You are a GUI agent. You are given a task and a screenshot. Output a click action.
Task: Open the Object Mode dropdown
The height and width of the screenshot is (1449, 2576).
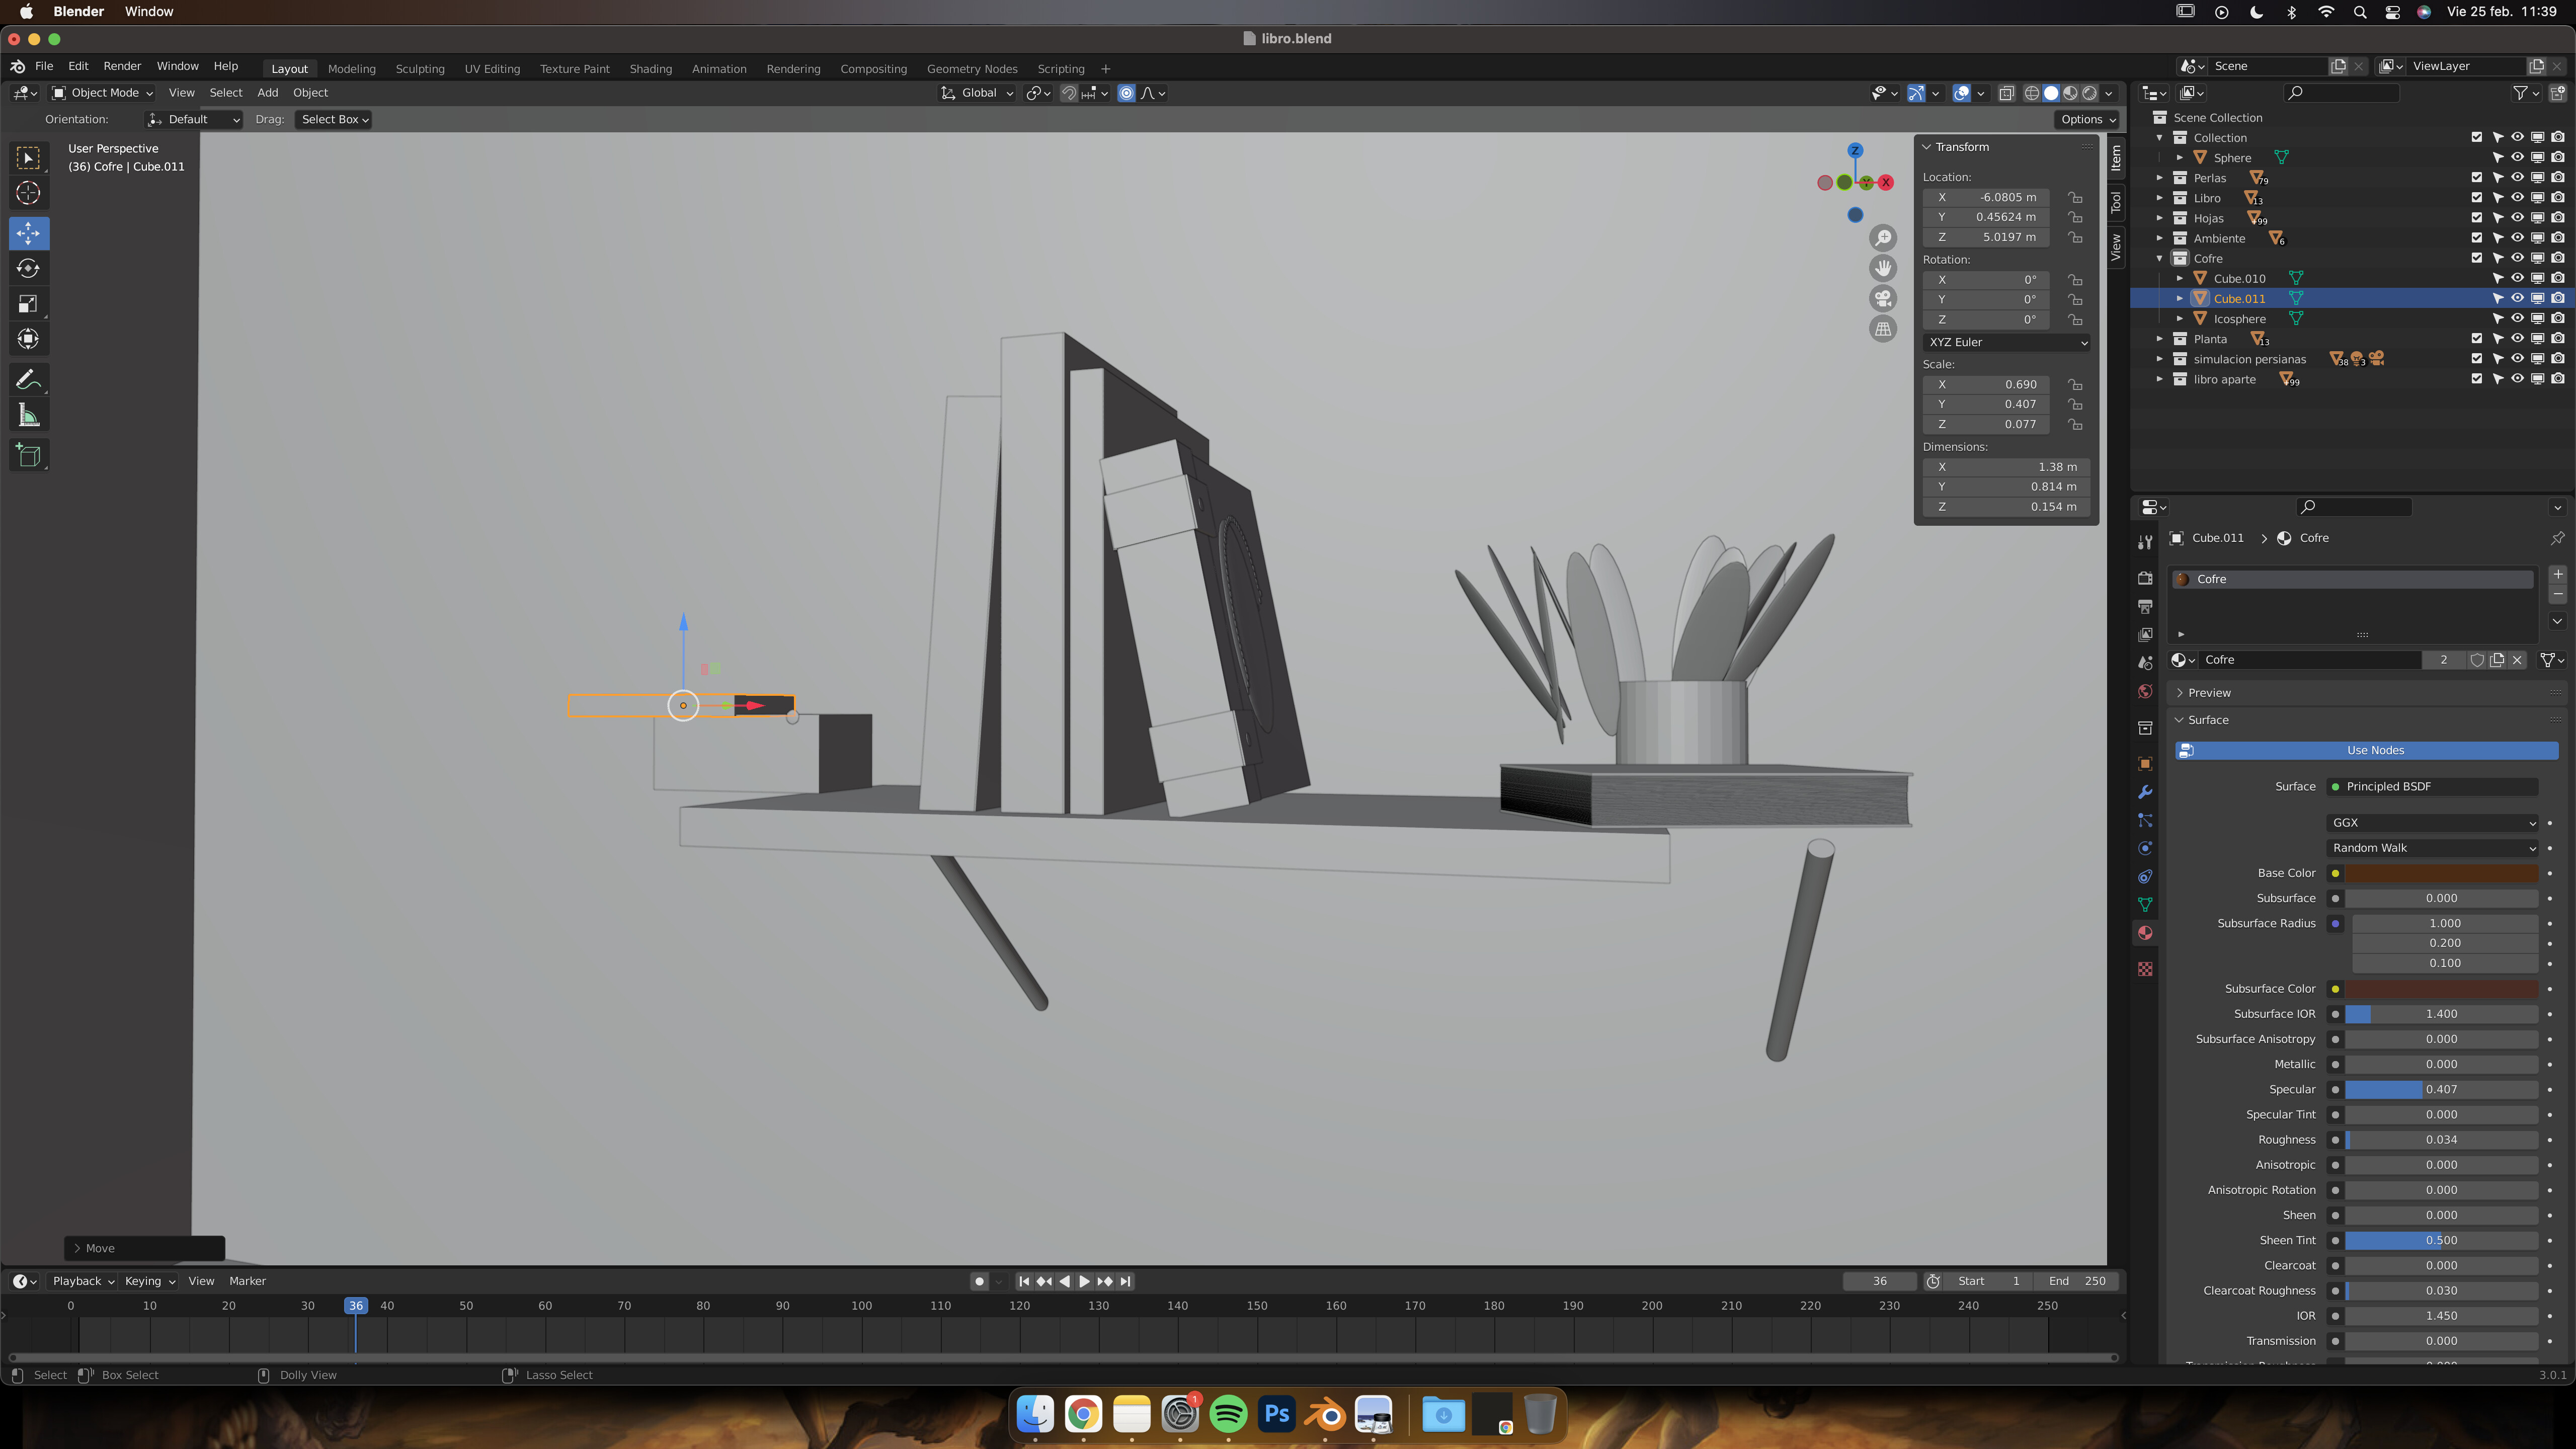(x=104, y=93)
